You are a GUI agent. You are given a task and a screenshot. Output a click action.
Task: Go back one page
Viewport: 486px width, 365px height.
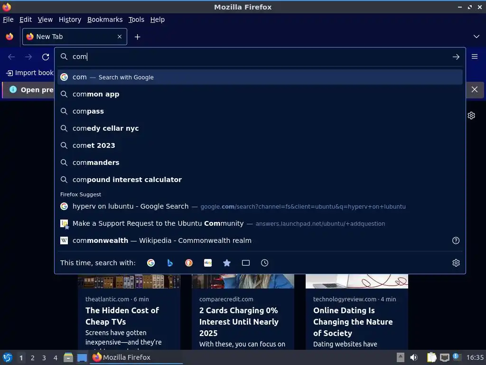[x=11, y=57]
